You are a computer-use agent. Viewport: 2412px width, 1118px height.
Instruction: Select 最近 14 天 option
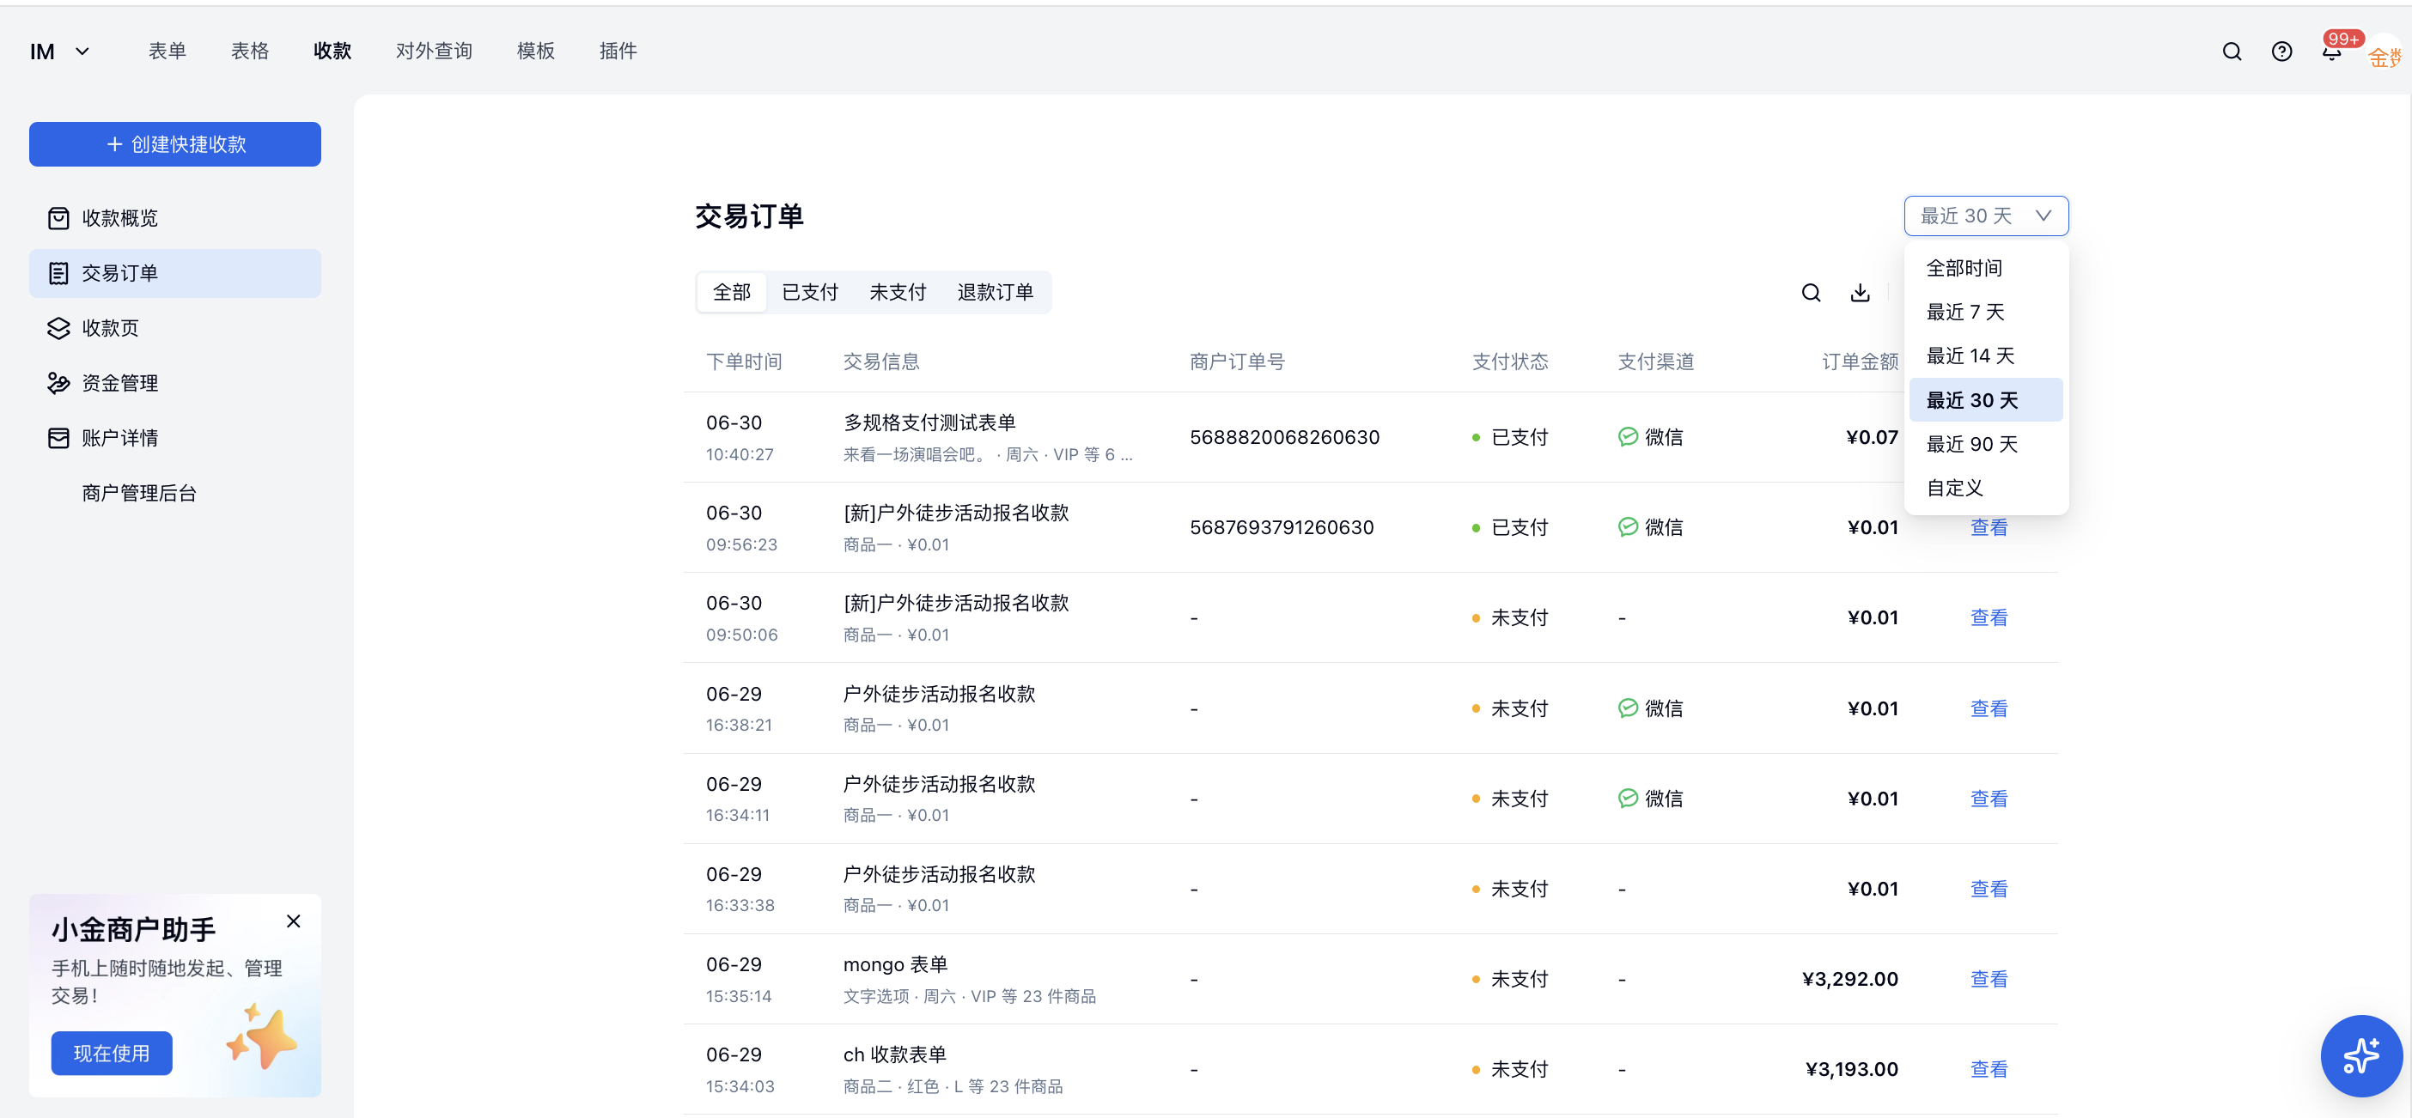[x=1985, y=355]
